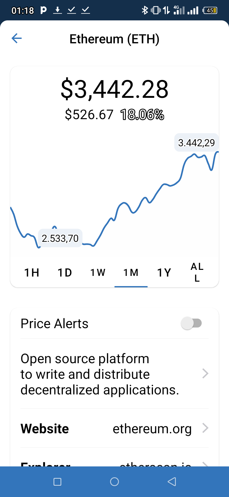229x497 pixels.
Task: Switch to the 1Y chart range
Action: pyautogui.click(x=164, y=273)
